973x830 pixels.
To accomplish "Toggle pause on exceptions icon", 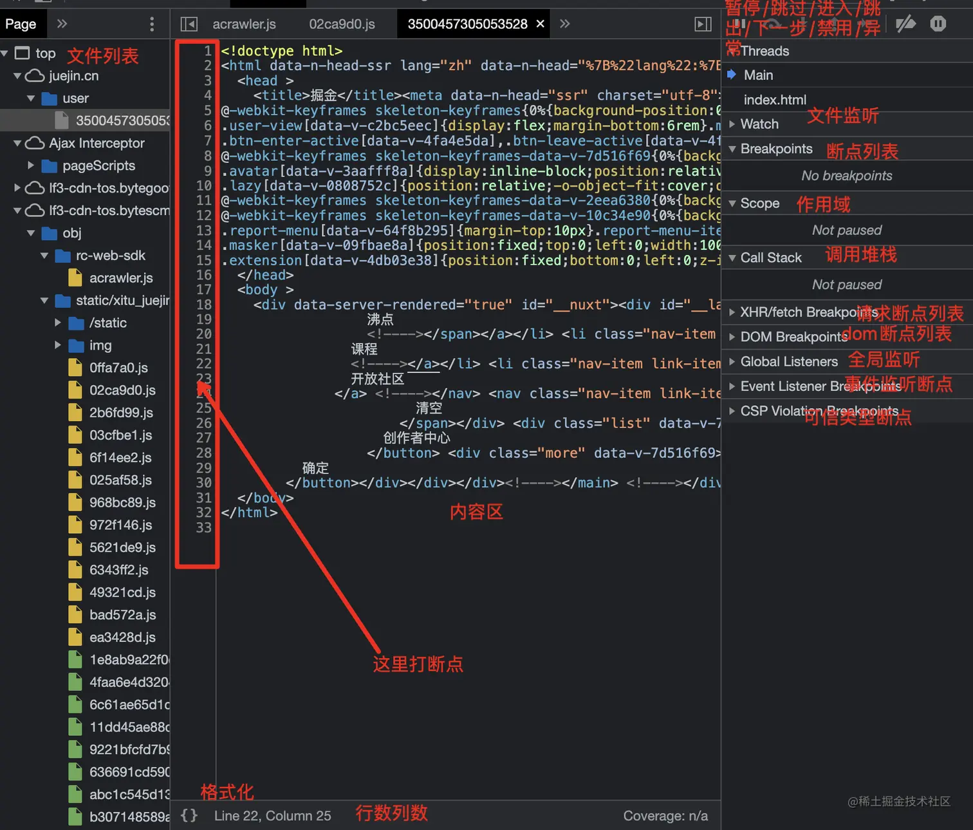I will coord(938,24).
